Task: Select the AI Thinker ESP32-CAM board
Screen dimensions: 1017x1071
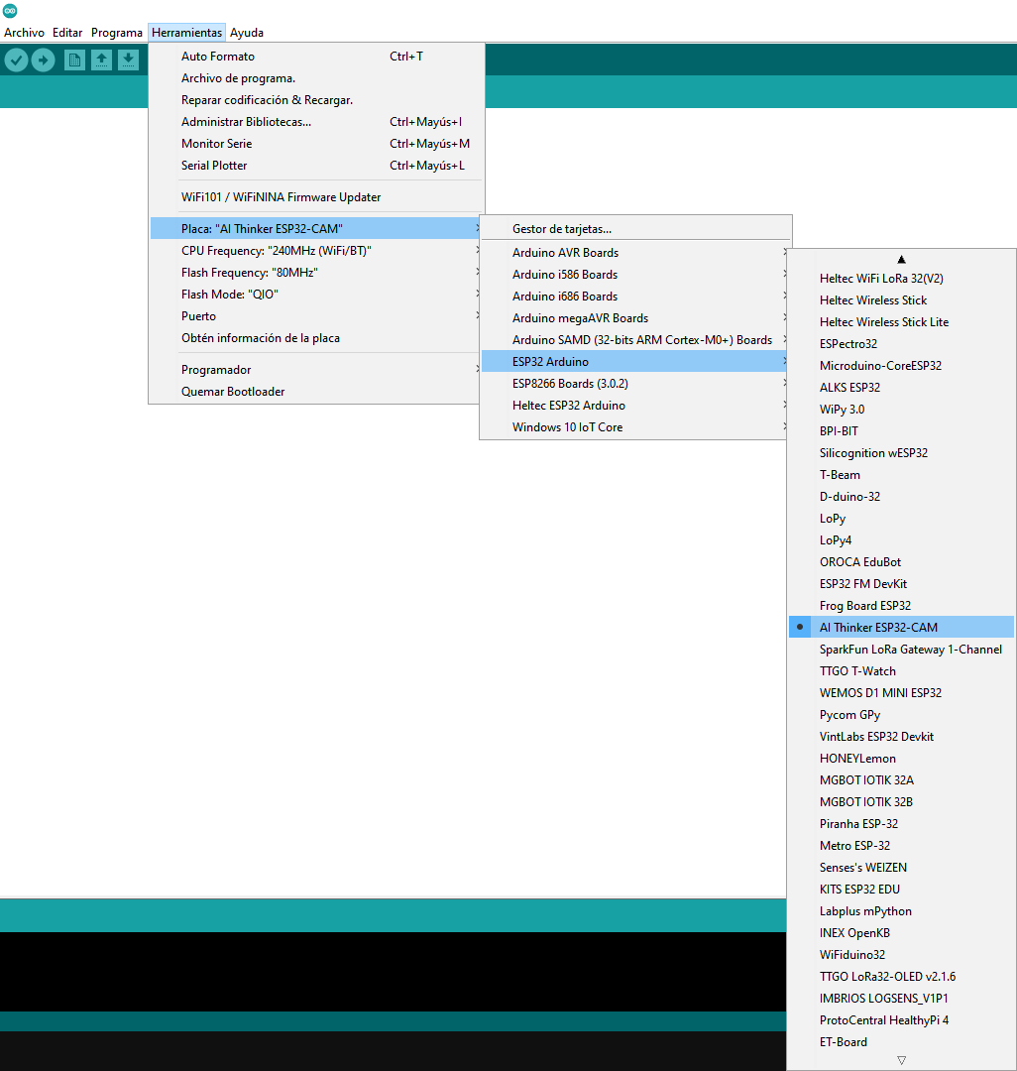Action: 901,627
